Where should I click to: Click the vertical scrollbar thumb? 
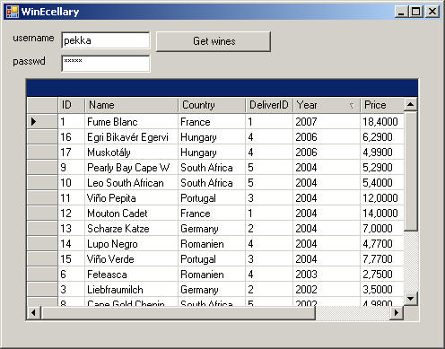tap(411, 171)
